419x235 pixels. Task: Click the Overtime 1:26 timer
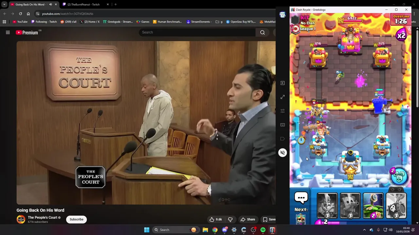click(x=401, y=19)
